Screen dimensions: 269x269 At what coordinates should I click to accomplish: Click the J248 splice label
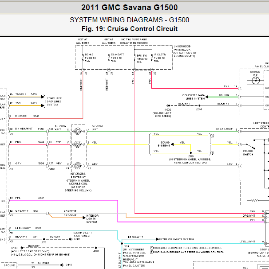[x=44, y=242]
